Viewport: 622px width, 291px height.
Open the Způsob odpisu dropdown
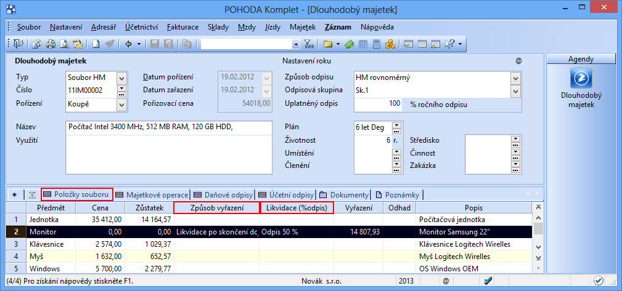click(x=516, y=78)
